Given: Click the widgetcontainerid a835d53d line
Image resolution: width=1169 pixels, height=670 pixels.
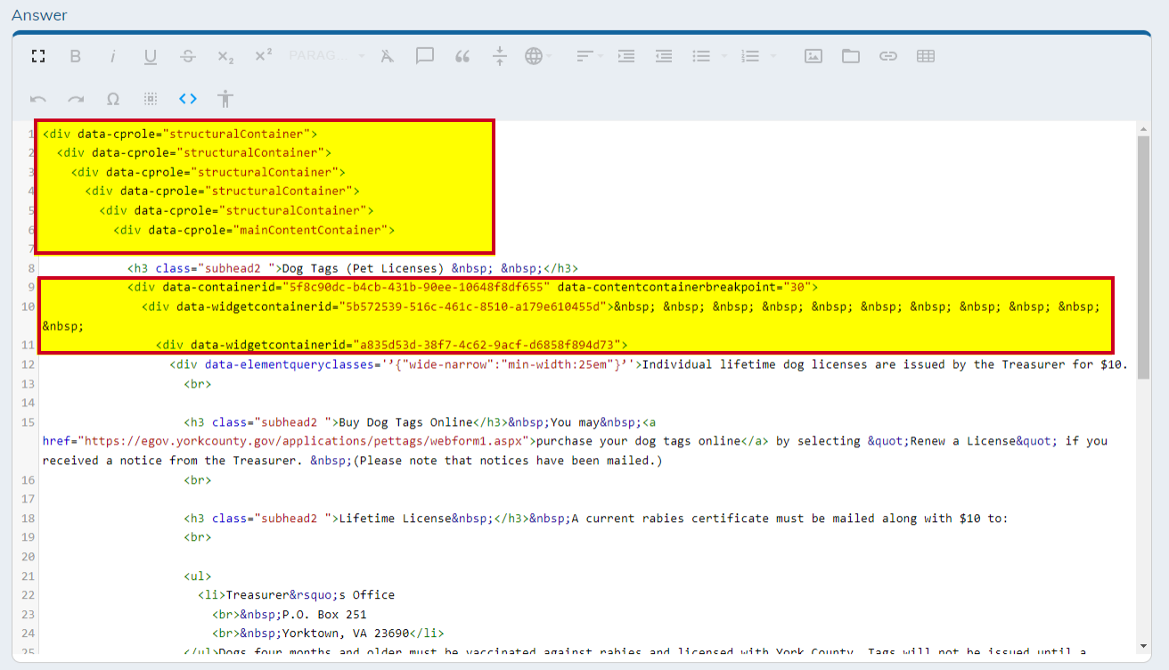Looking at the screenshot, I should (x=392, y=345).
